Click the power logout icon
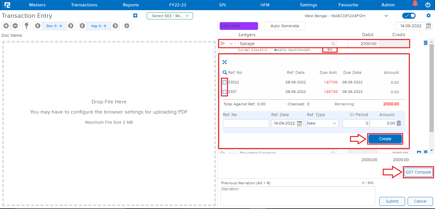Image resolution: width=435 pixels, height=209 pixels. pyautogui.click(x=428, y=5)
